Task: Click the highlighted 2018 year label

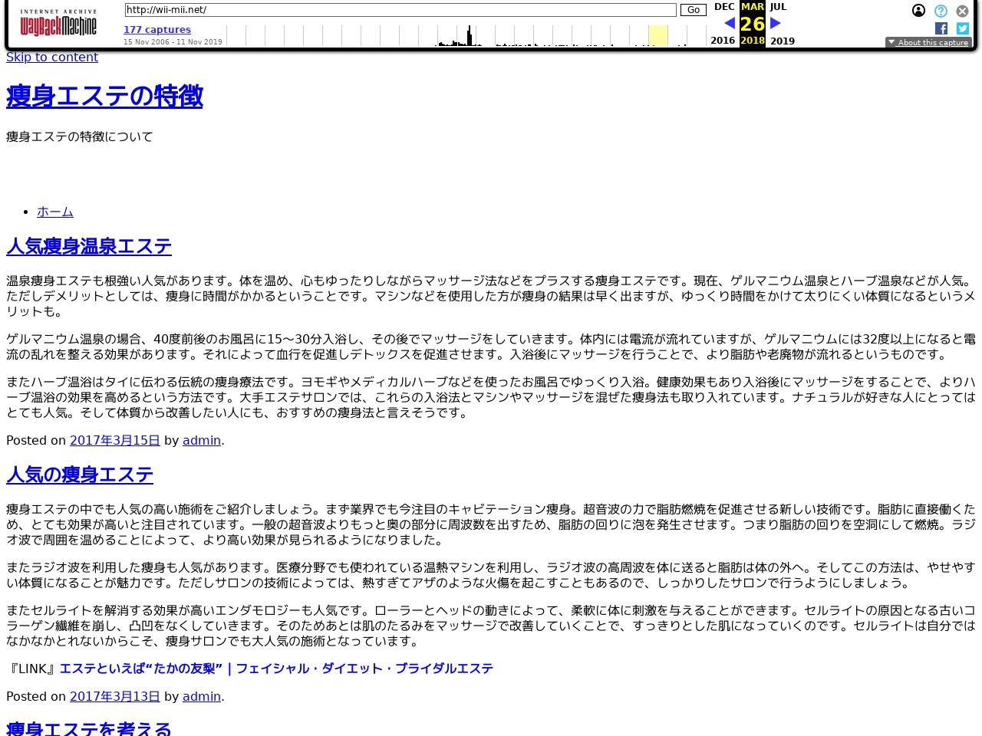Action: click(753, 41)
